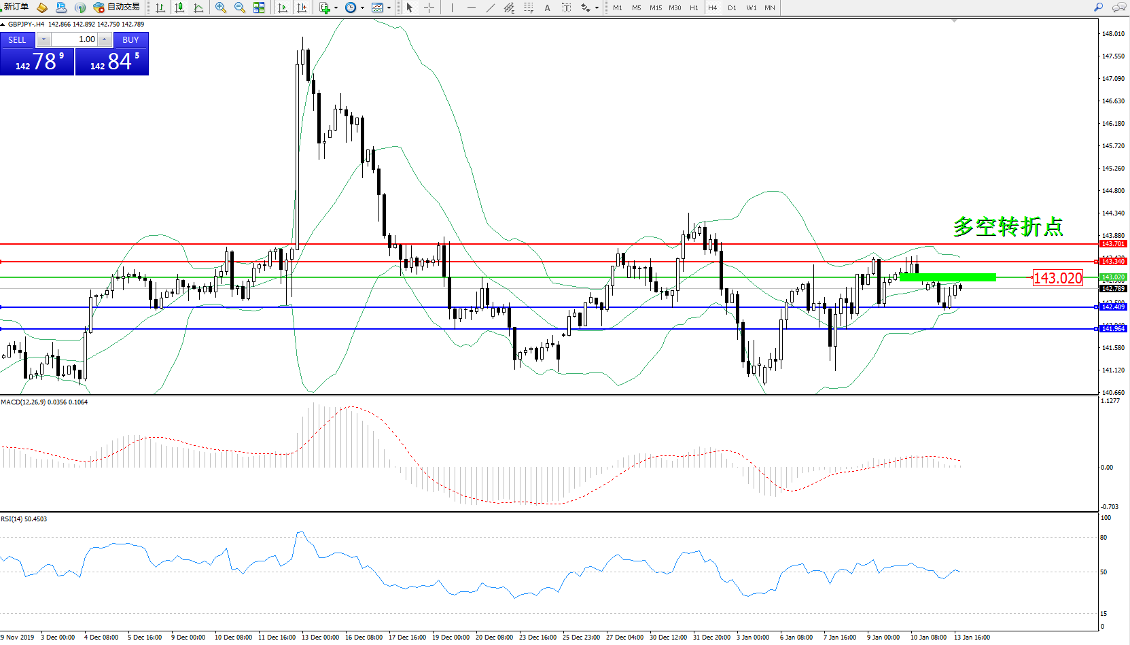Select the trendline drawing tool

coord(491,7)
